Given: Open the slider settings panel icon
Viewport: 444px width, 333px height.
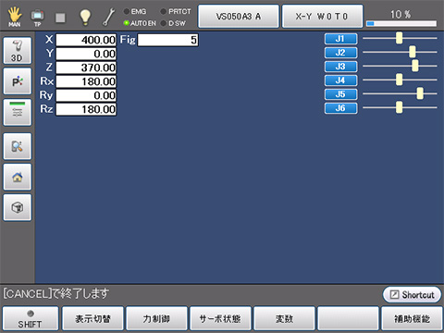Looking at the screenshot, I should tap(18, 112).
